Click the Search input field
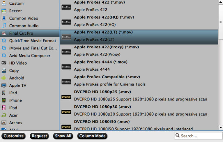Viewport: 223px width, 142px height. (x=199, y=136)
